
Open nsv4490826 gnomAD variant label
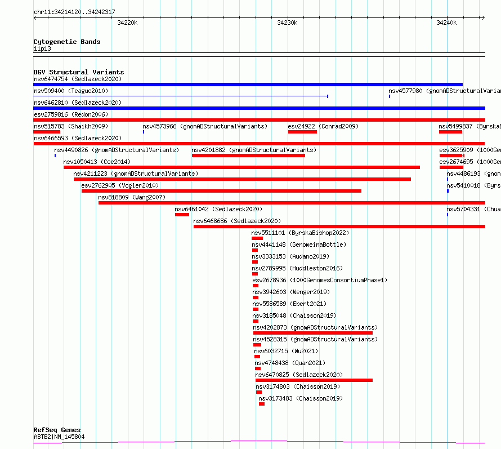click(117, 150)
